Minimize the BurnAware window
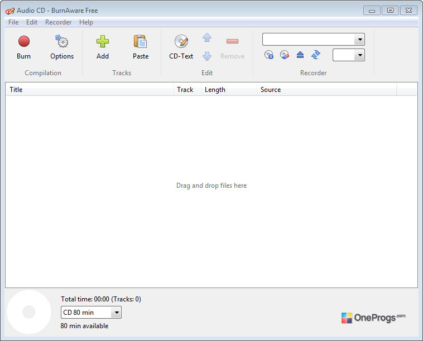Viewport: 423px width, 341px height. tap(372, 11)
